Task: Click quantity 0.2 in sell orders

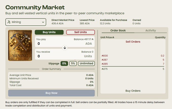Action: tap(162, 56)
